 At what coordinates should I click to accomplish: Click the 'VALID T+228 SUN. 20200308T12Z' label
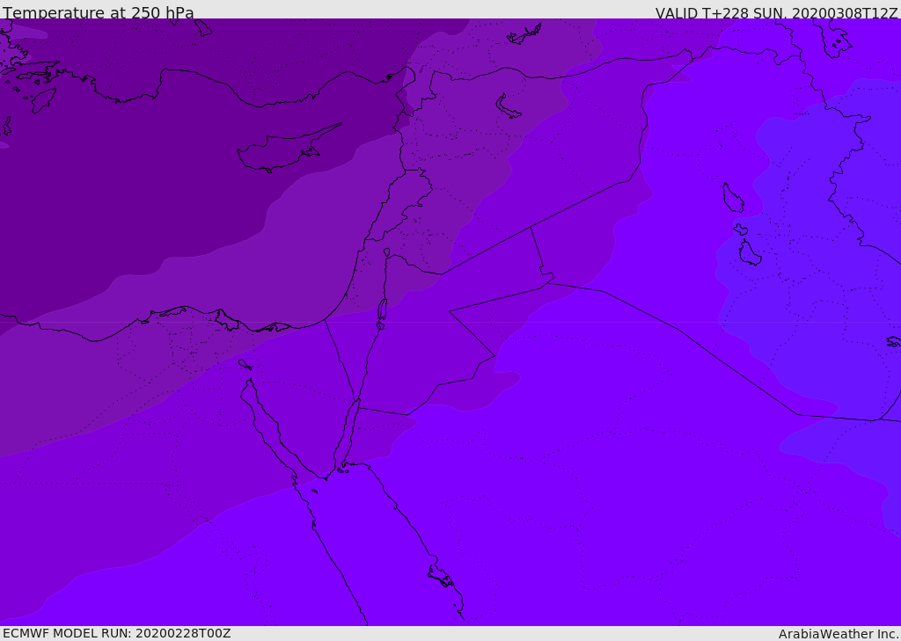coord(776,13)
